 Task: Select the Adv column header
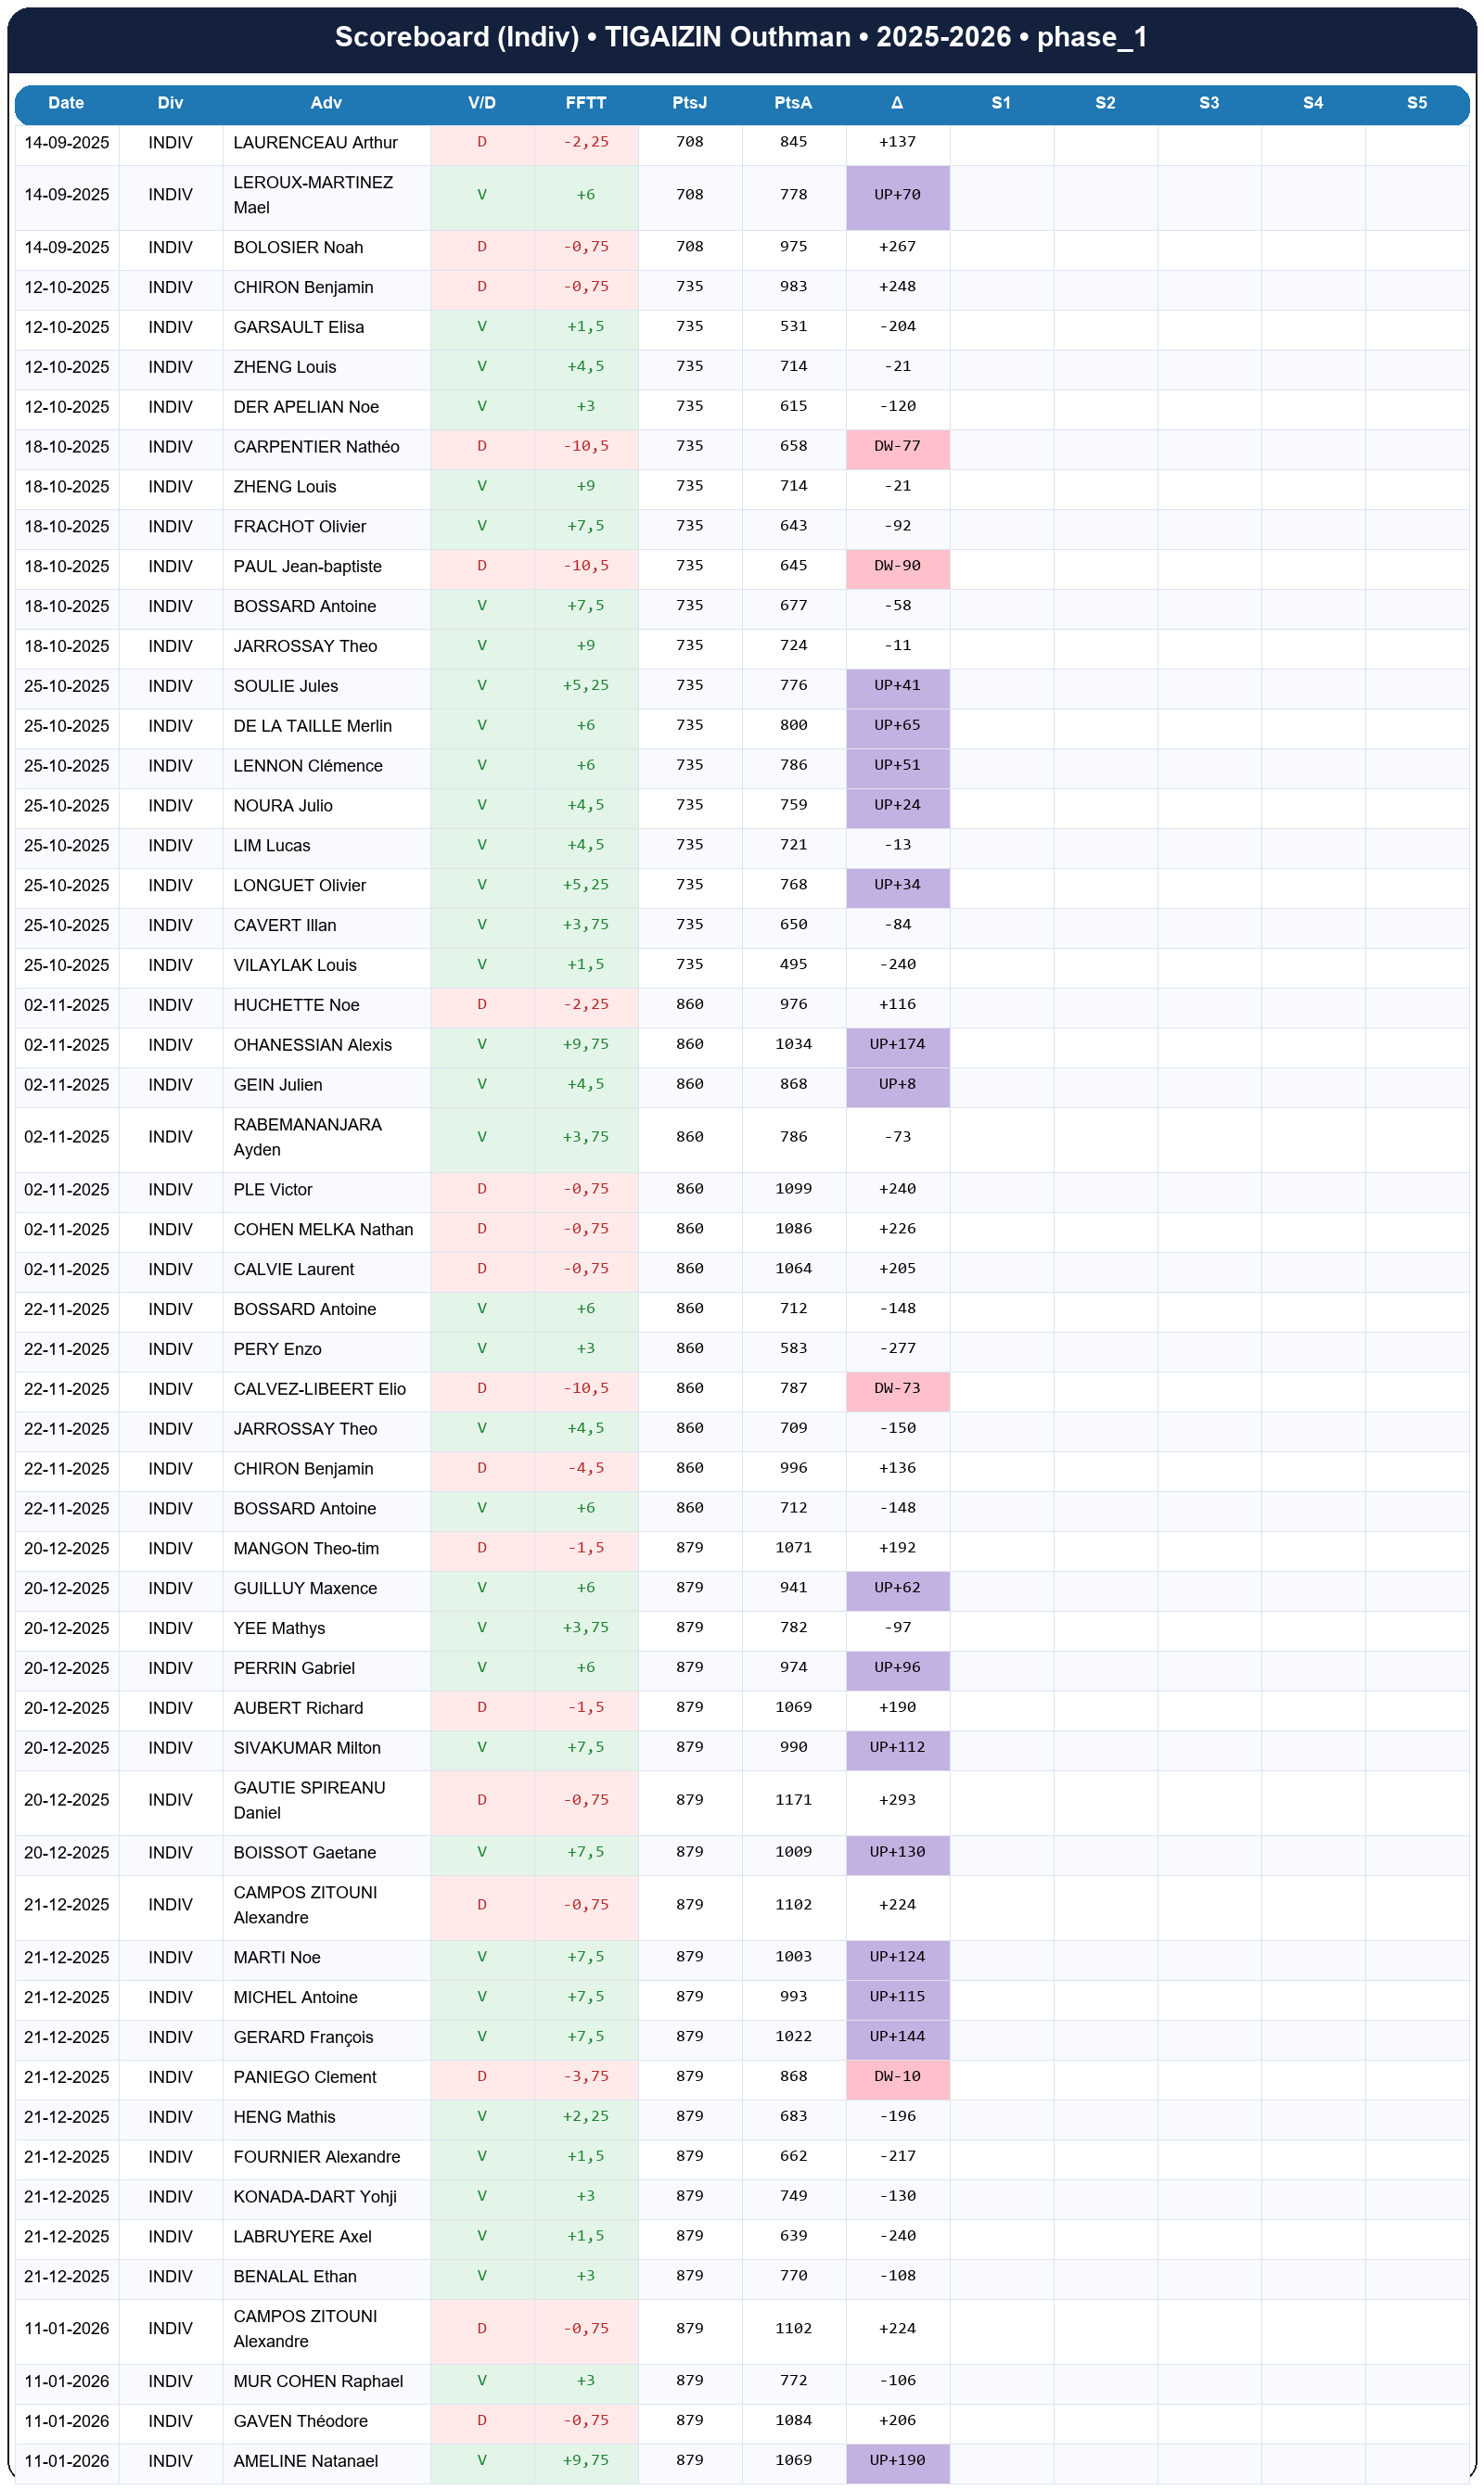[326, 103]
